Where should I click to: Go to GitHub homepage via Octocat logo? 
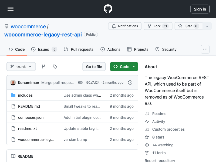(108, 9)
